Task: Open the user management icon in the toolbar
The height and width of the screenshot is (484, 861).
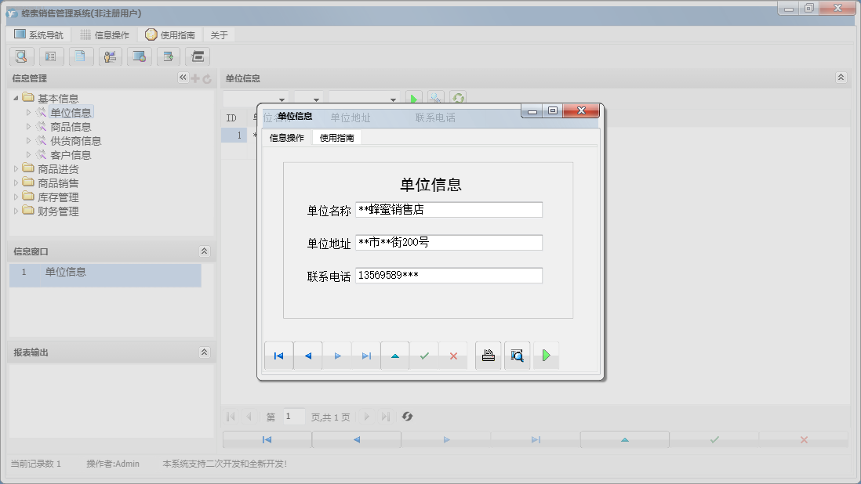Action: [110, 56]
